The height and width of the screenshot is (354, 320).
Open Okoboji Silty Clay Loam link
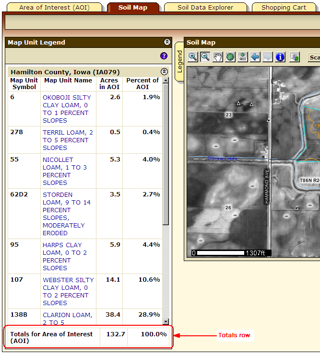coord(67,109)
